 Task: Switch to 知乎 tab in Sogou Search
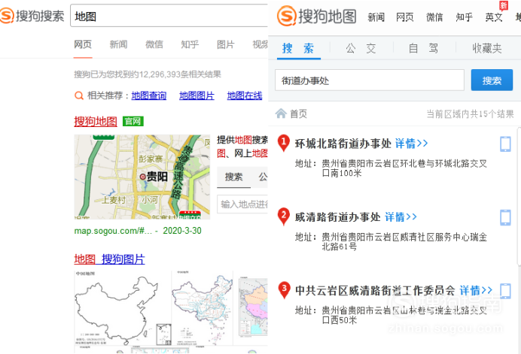pyautogui.click(x=190, y=44)
